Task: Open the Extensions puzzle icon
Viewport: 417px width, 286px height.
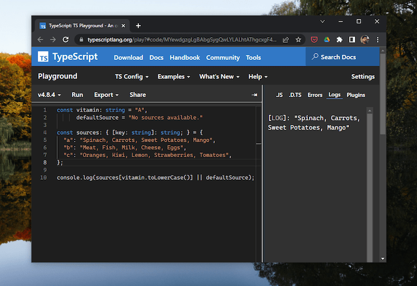Action: coord(339,39)
